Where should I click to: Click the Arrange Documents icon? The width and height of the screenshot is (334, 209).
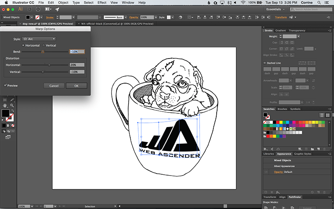pos(48,9)
